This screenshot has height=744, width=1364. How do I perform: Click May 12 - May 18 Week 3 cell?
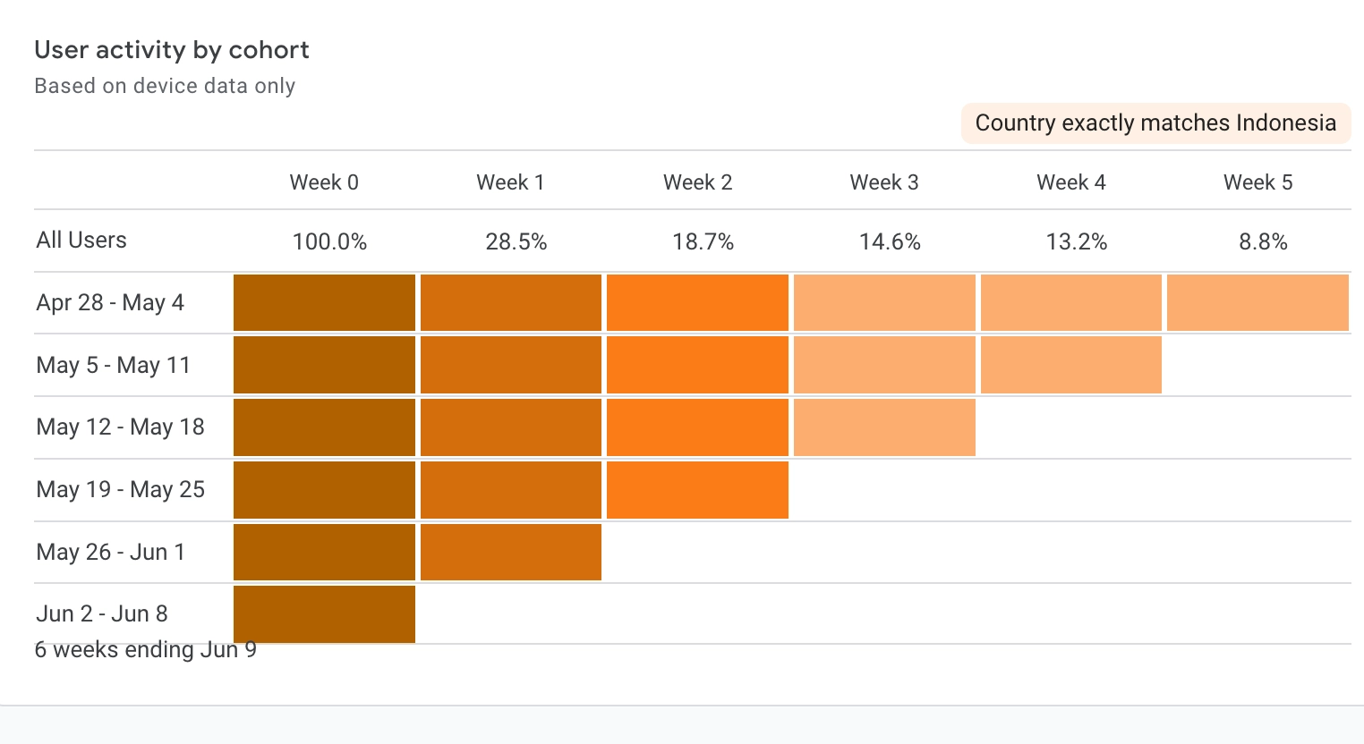(884, 427)
